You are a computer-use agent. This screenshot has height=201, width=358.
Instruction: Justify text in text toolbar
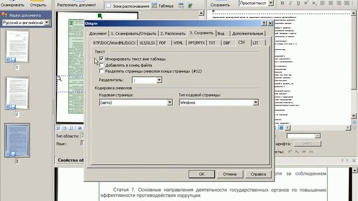coord(347,3)
